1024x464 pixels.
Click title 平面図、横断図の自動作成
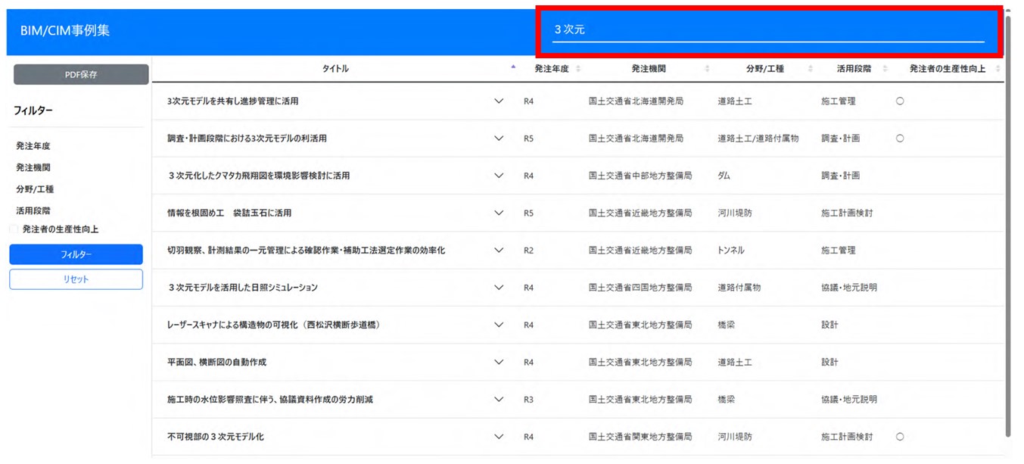click(216, 363)
